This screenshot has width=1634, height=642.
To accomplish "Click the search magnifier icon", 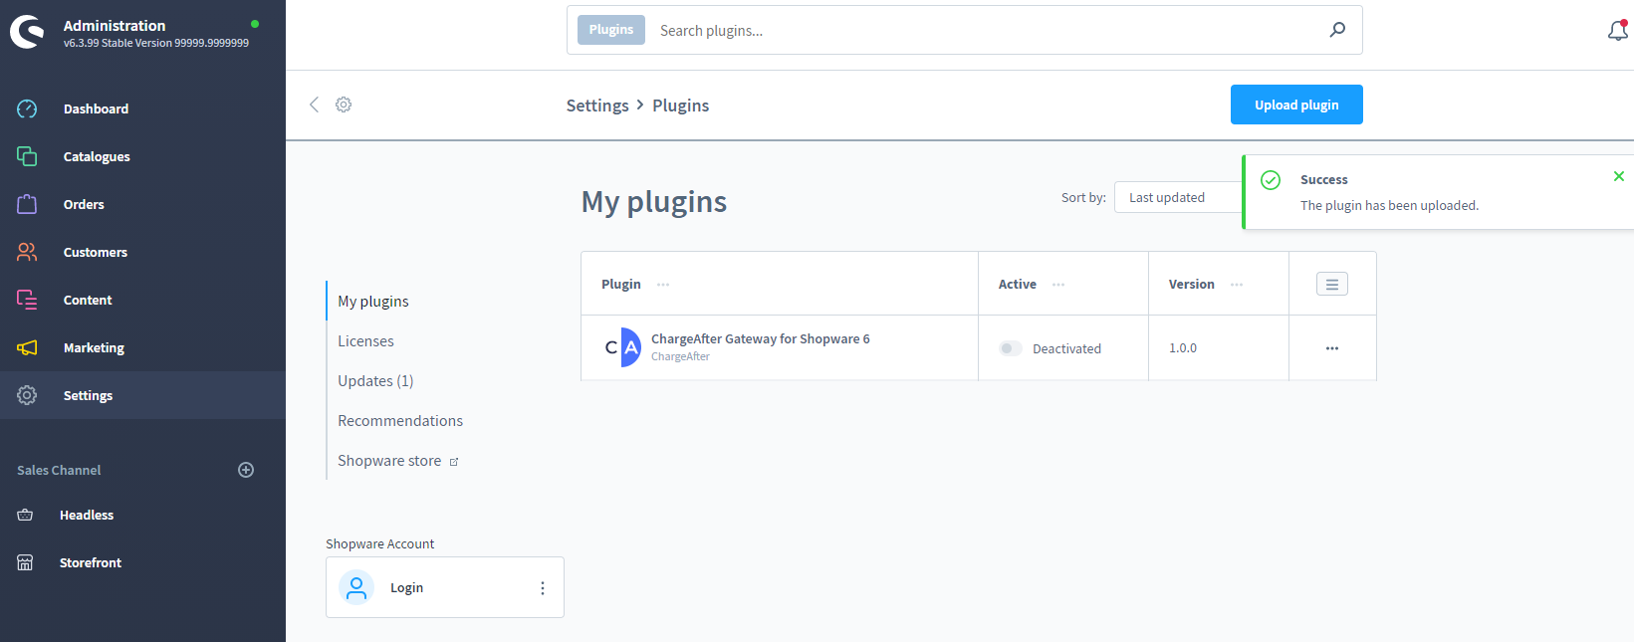I will pos(1337,30).
